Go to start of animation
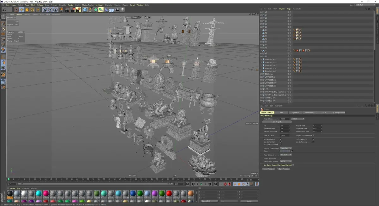Viewport: 379px width, 206px height. 188,184
